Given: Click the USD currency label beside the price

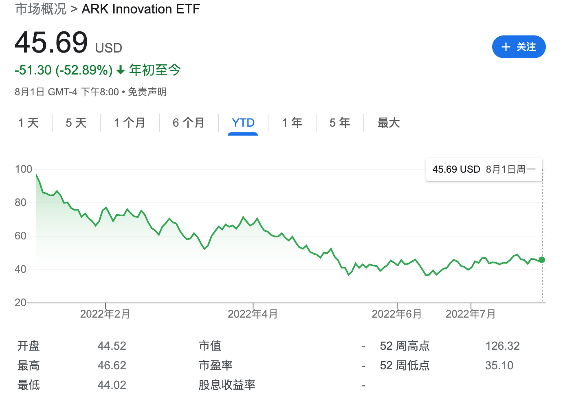Looking at the screenshot, I should (109, 48).
